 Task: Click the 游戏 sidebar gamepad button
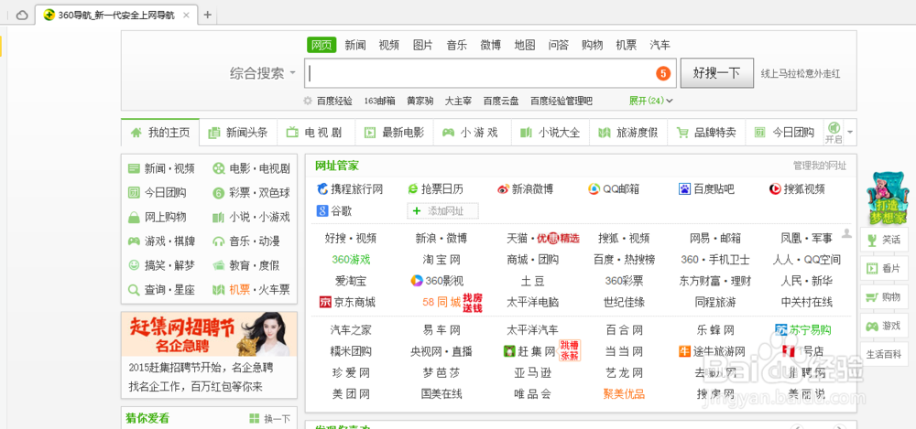(885, 326)
